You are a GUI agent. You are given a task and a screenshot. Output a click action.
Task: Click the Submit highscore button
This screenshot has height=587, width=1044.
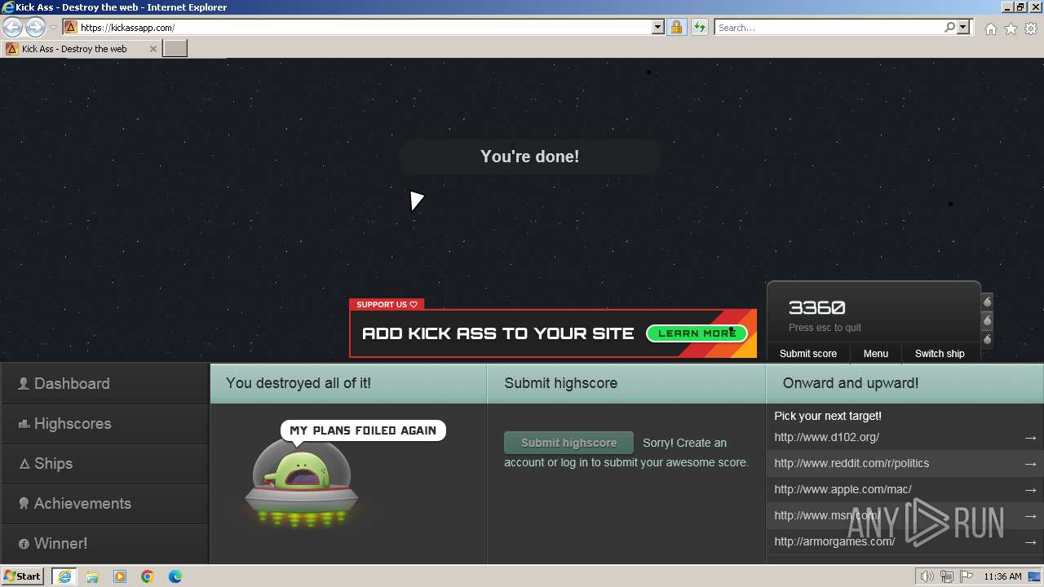pos(568,443)
